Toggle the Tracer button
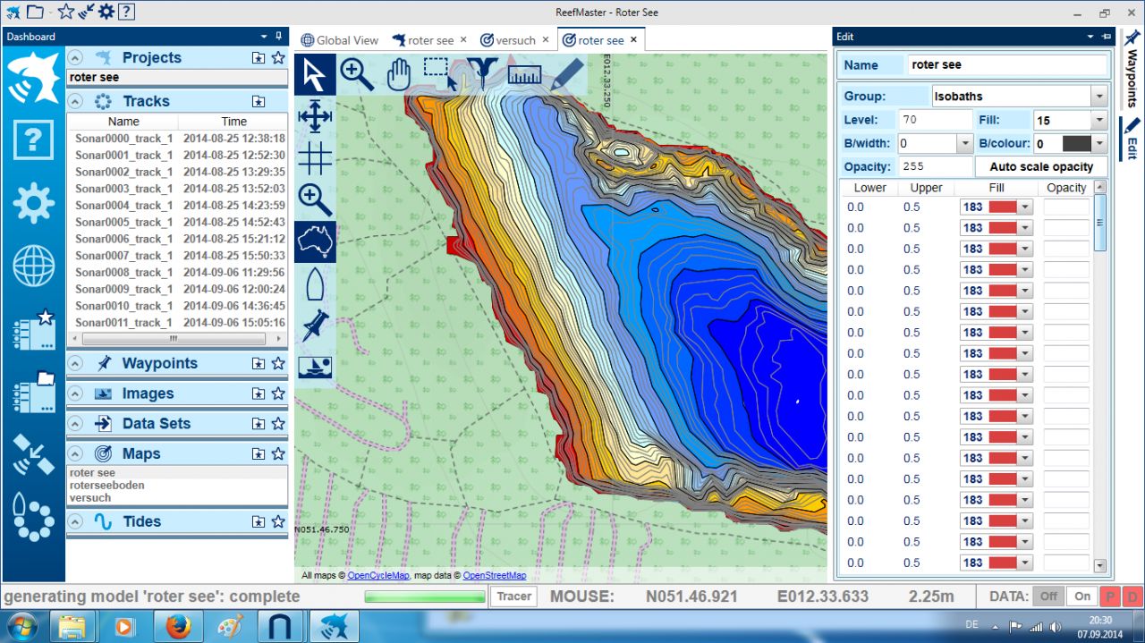 (x=513, y=596)
